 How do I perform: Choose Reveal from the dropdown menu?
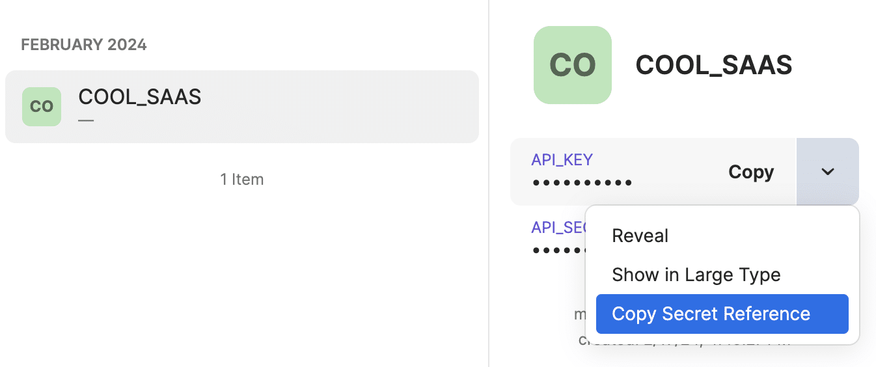click(x=640, y=236)
